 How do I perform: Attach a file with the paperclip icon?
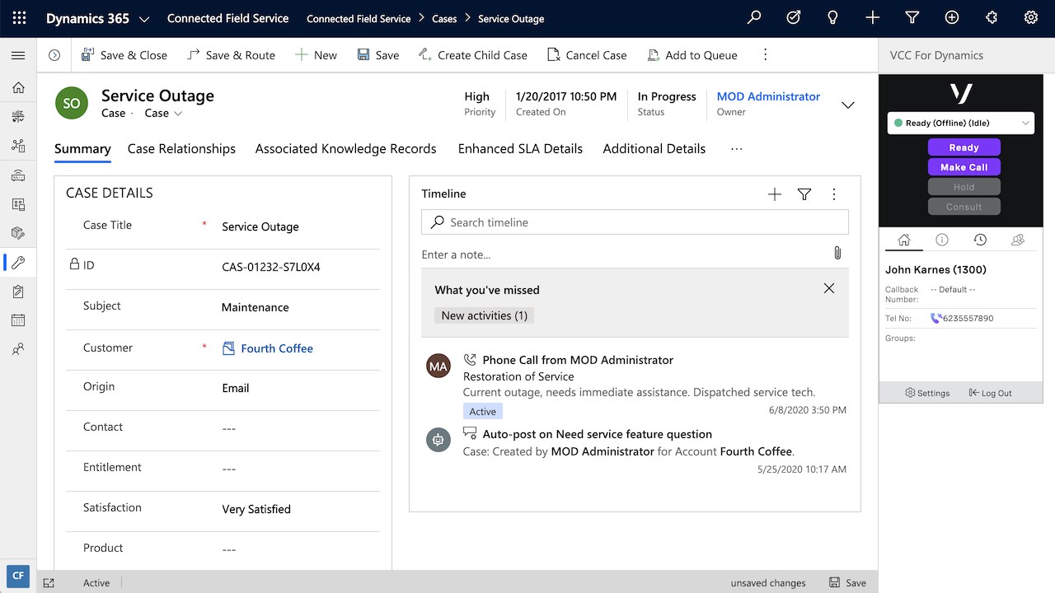coord(837,254)
